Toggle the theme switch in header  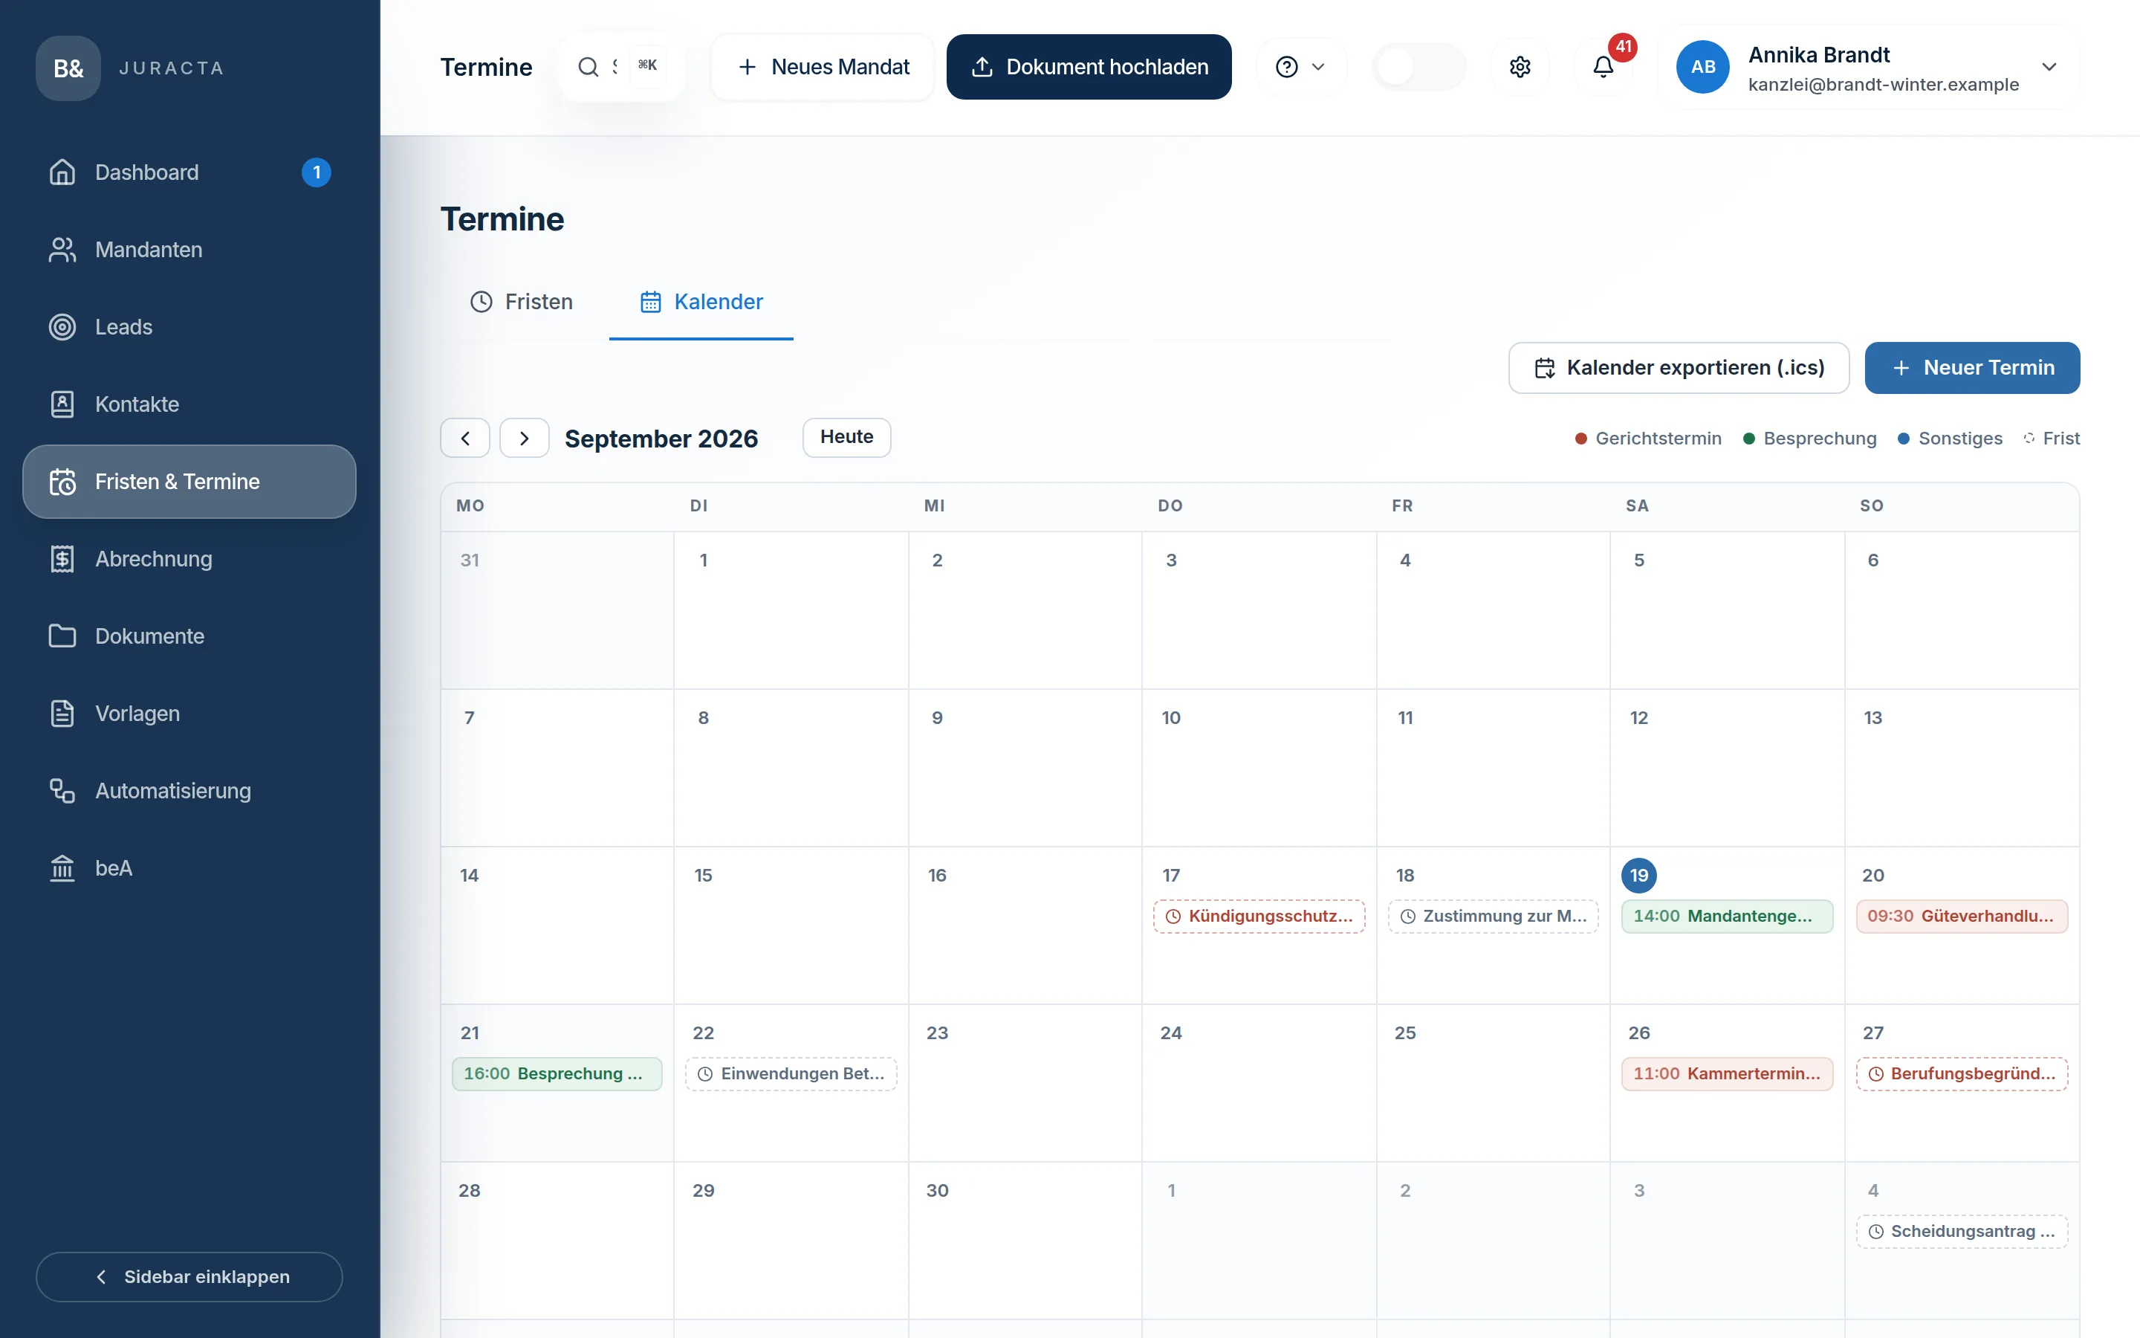click(x=1418, y=67)
